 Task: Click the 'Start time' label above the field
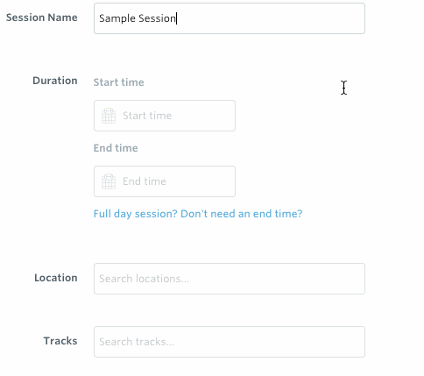[118, 82]
